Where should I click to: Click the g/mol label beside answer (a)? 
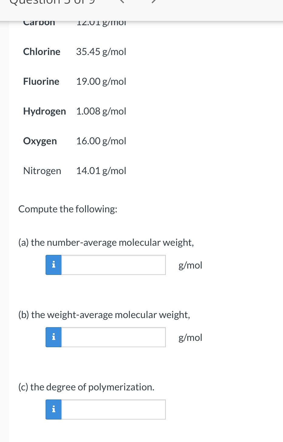coord(190,265)
